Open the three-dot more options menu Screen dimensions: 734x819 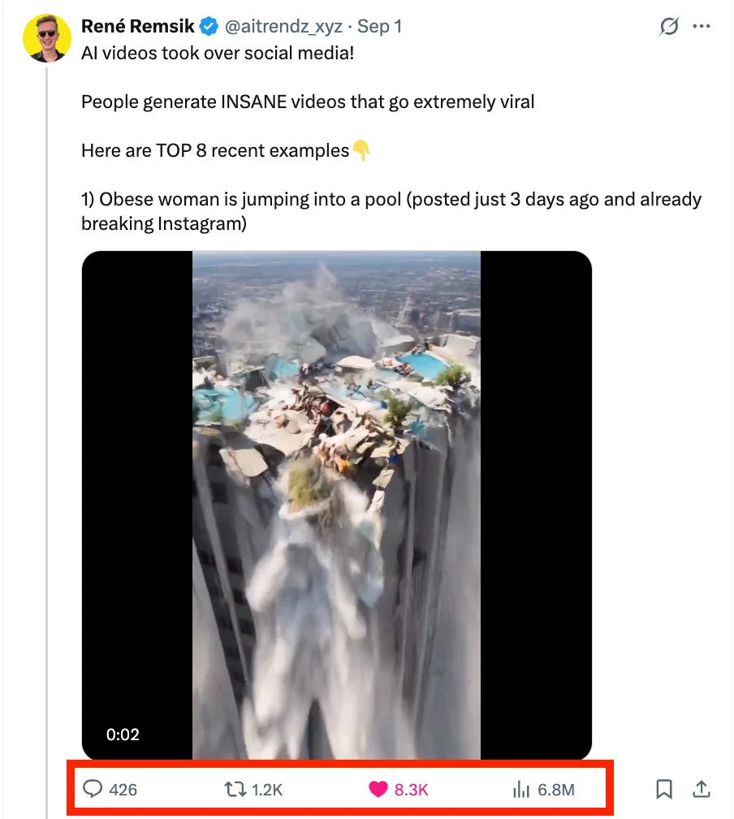(x=702, y=26)
